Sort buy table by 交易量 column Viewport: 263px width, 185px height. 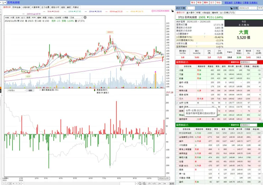click(246, 66)
